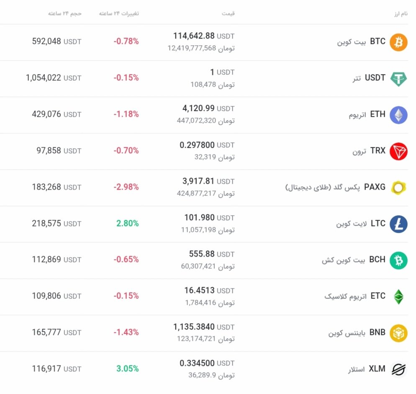Select the Ethereum Classic (ETC) coin icon

pos(398,296)
